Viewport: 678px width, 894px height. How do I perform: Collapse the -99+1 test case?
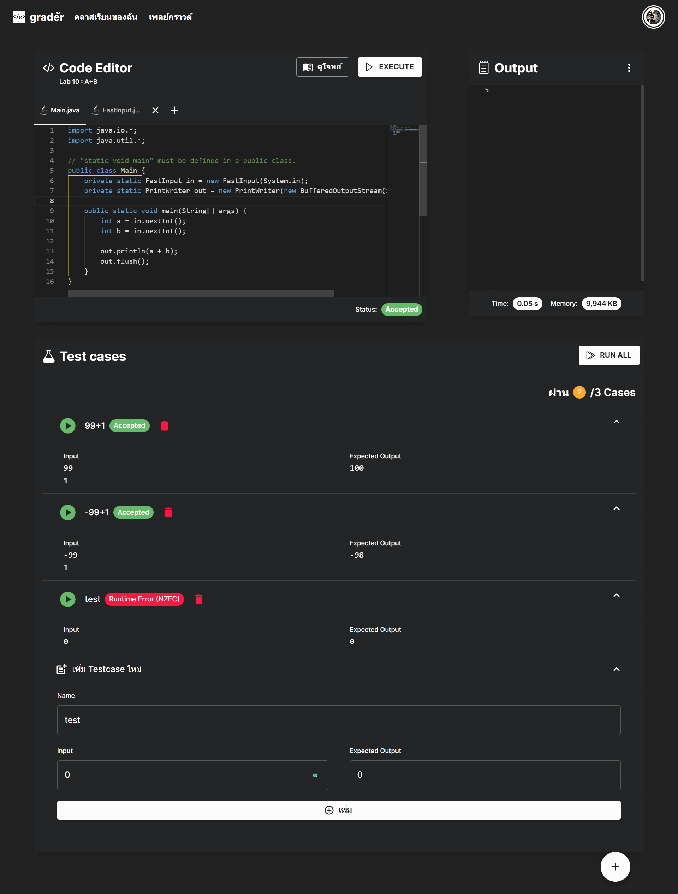(616, 508)
